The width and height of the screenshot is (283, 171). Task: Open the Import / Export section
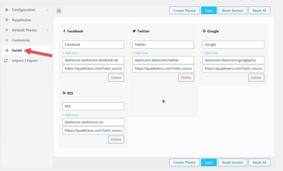tap(25, 61)
